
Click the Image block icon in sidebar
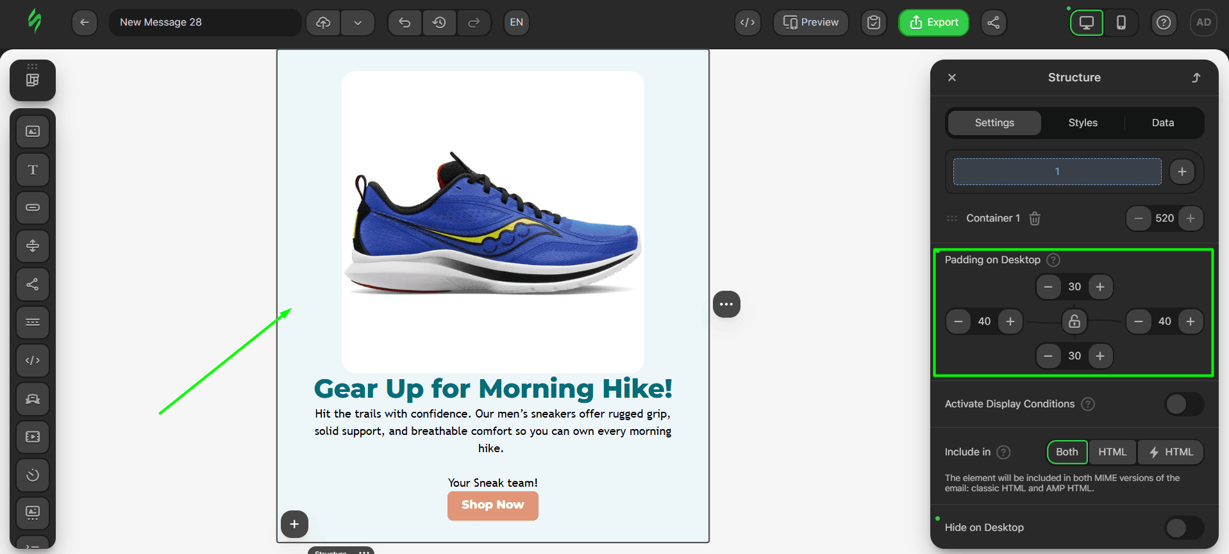tap(33, 131)
